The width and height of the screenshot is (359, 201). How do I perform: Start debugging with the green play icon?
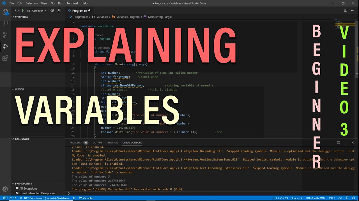[x=23, y=11]
